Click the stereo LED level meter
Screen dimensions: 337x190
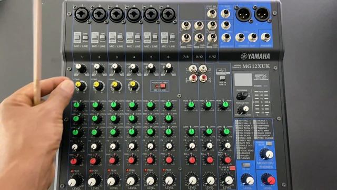(x=262, y=103)
